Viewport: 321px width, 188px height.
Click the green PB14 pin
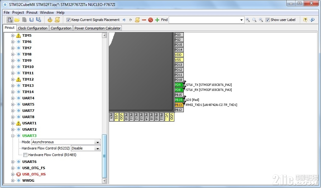[x=179, y=100]
